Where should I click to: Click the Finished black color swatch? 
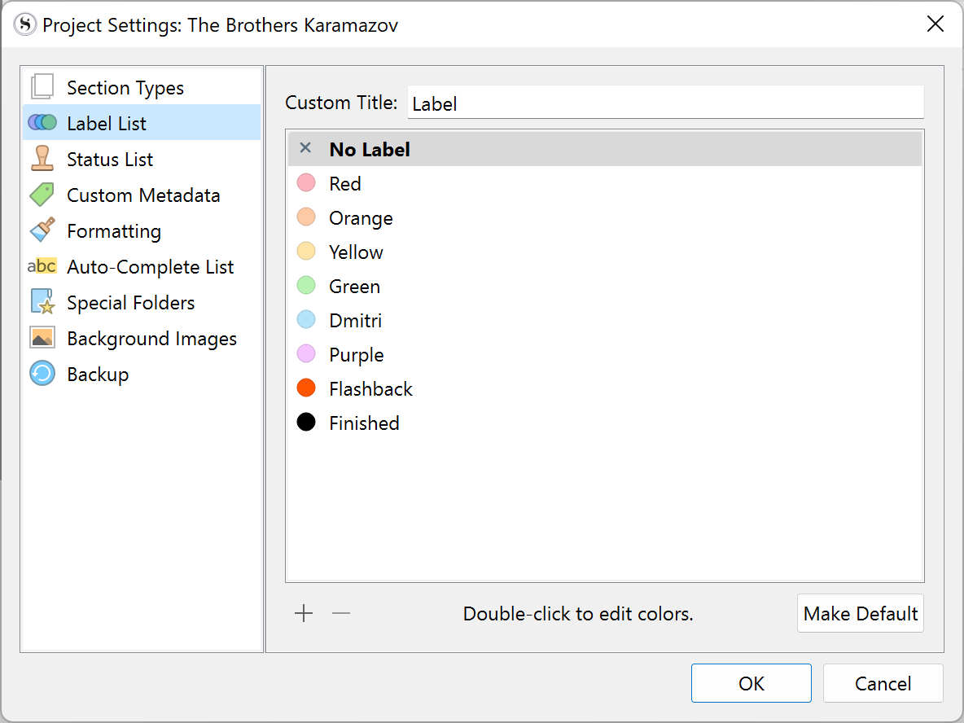point(306,423)
